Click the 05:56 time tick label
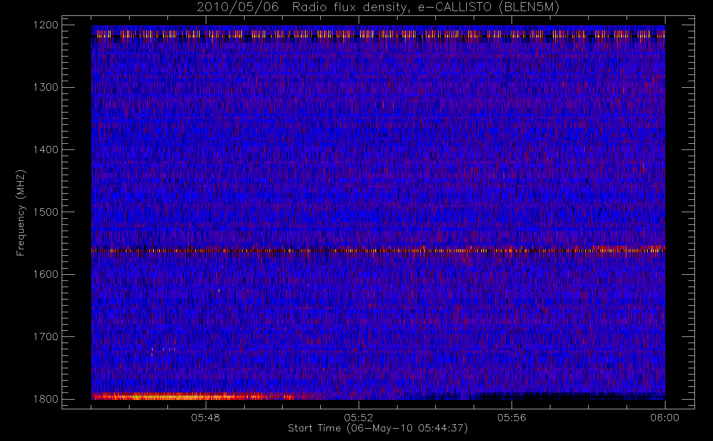This screenshot has width=713, height=441. tap(512, 418)
